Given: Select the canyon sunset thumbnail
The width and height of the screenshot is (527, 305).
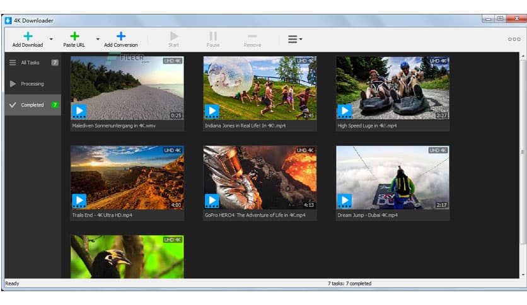Looking at the screenshot, I should 127,178.
